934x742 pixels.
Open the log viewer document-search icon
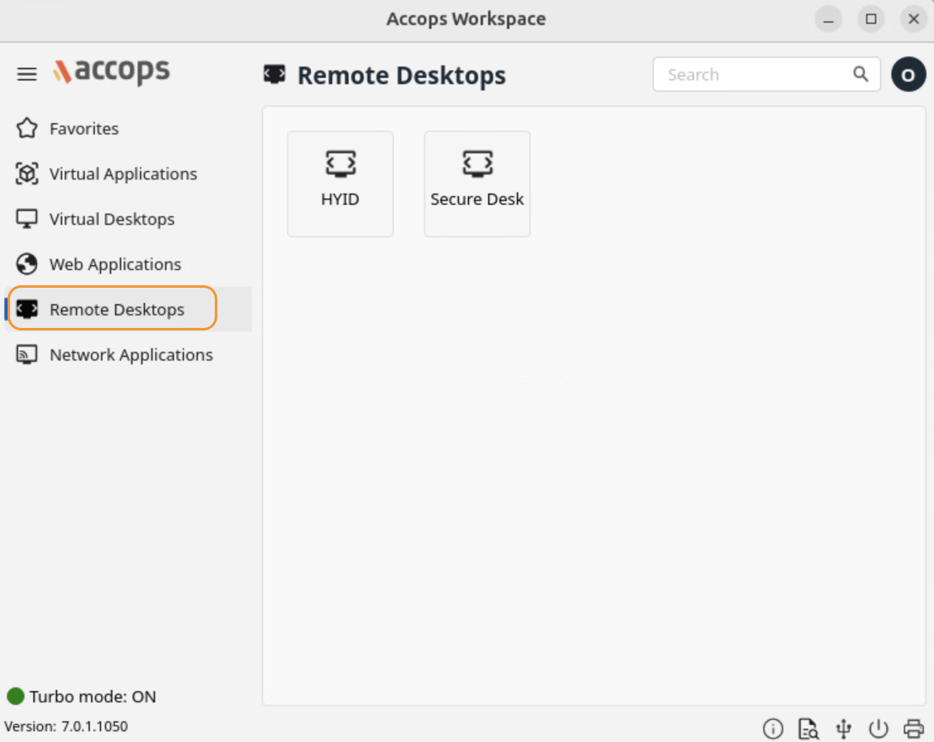(x=808, y=729)
